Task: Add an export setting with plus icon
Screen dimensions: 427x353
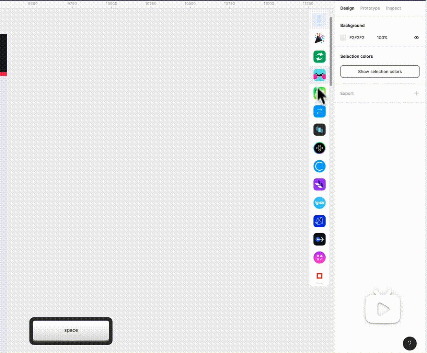Action: click(416, 93)
